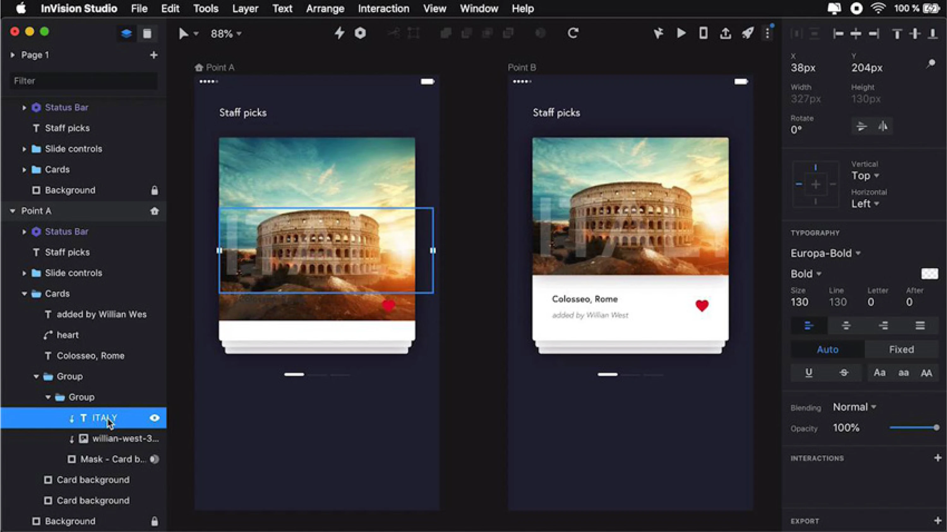This screenshot has width=947, height=532.
Task: Set Point A as the home artboard
Action: (155, 211)
